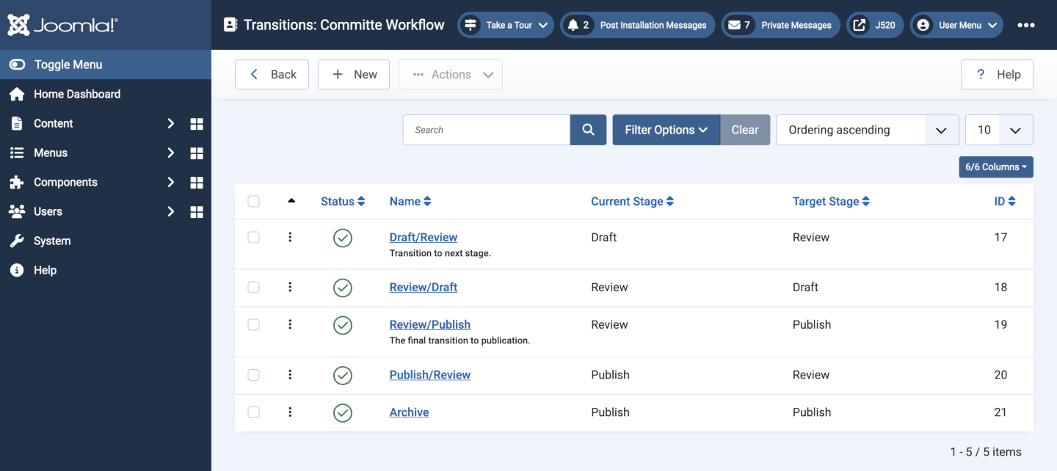1057x471 pixels.
Task: Open the Review/Publish transition link
Action: point(429,324)
